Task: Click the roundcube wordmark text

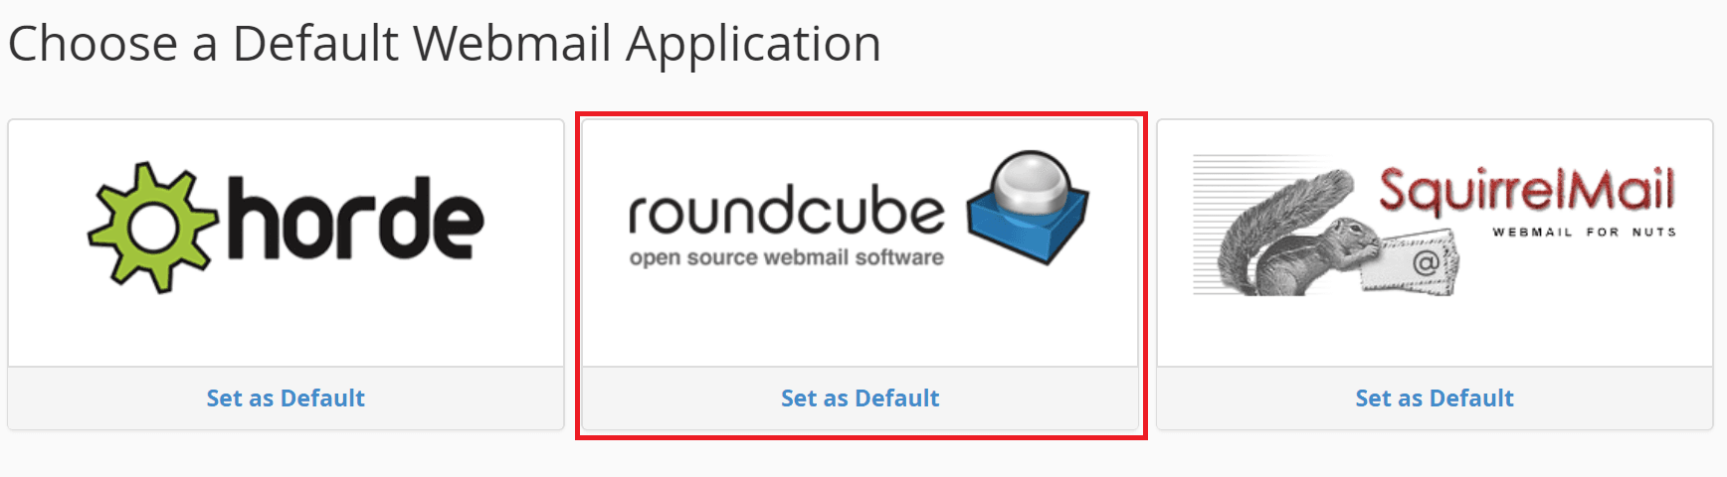Action: coord(786,210)
